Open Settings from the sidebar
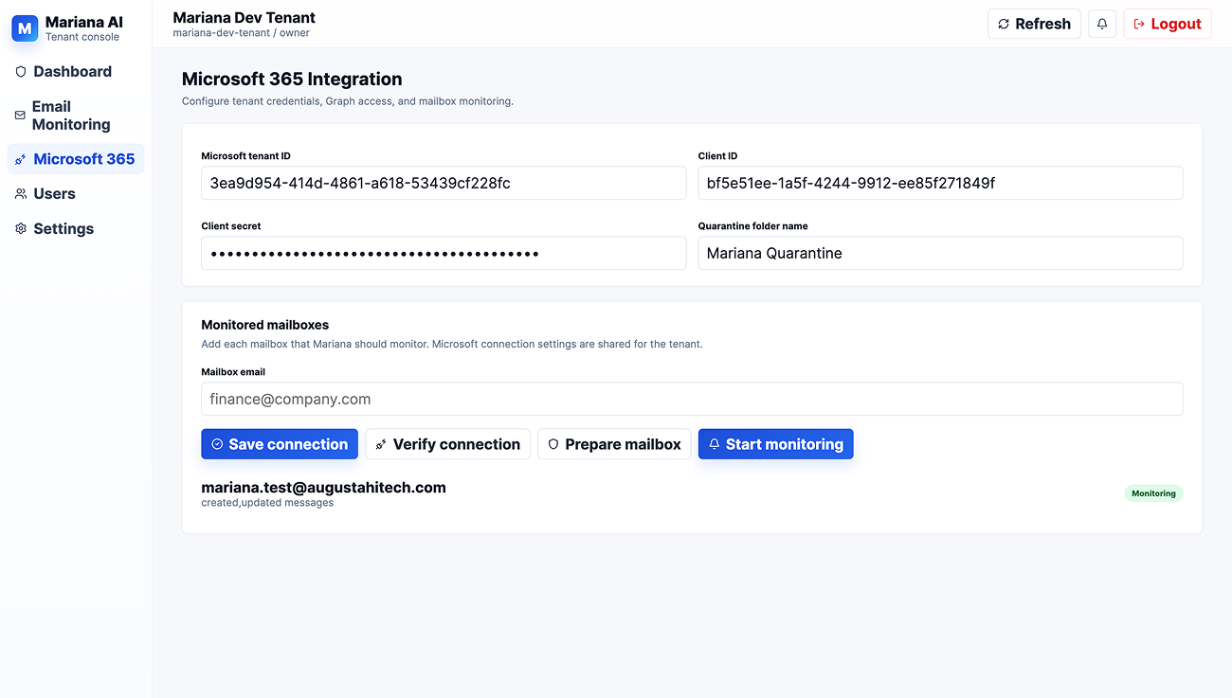 click(x=76, y=229)
